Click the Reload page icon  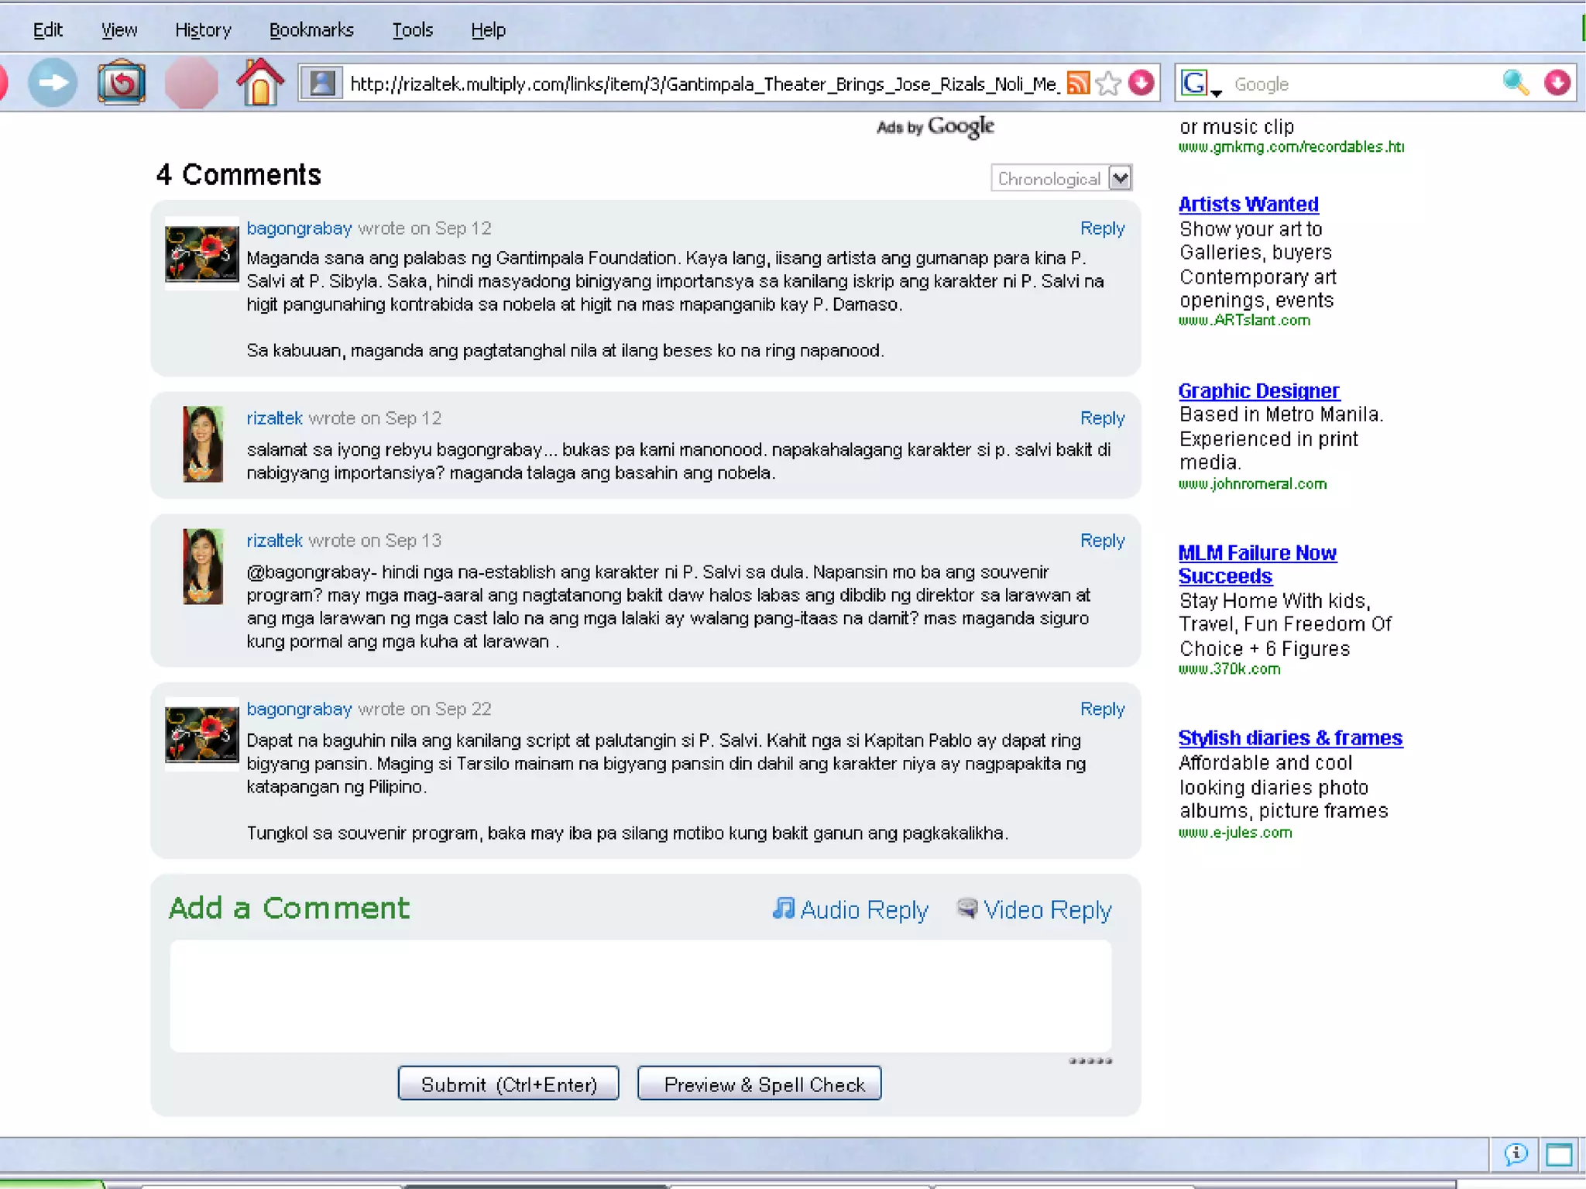121,83
